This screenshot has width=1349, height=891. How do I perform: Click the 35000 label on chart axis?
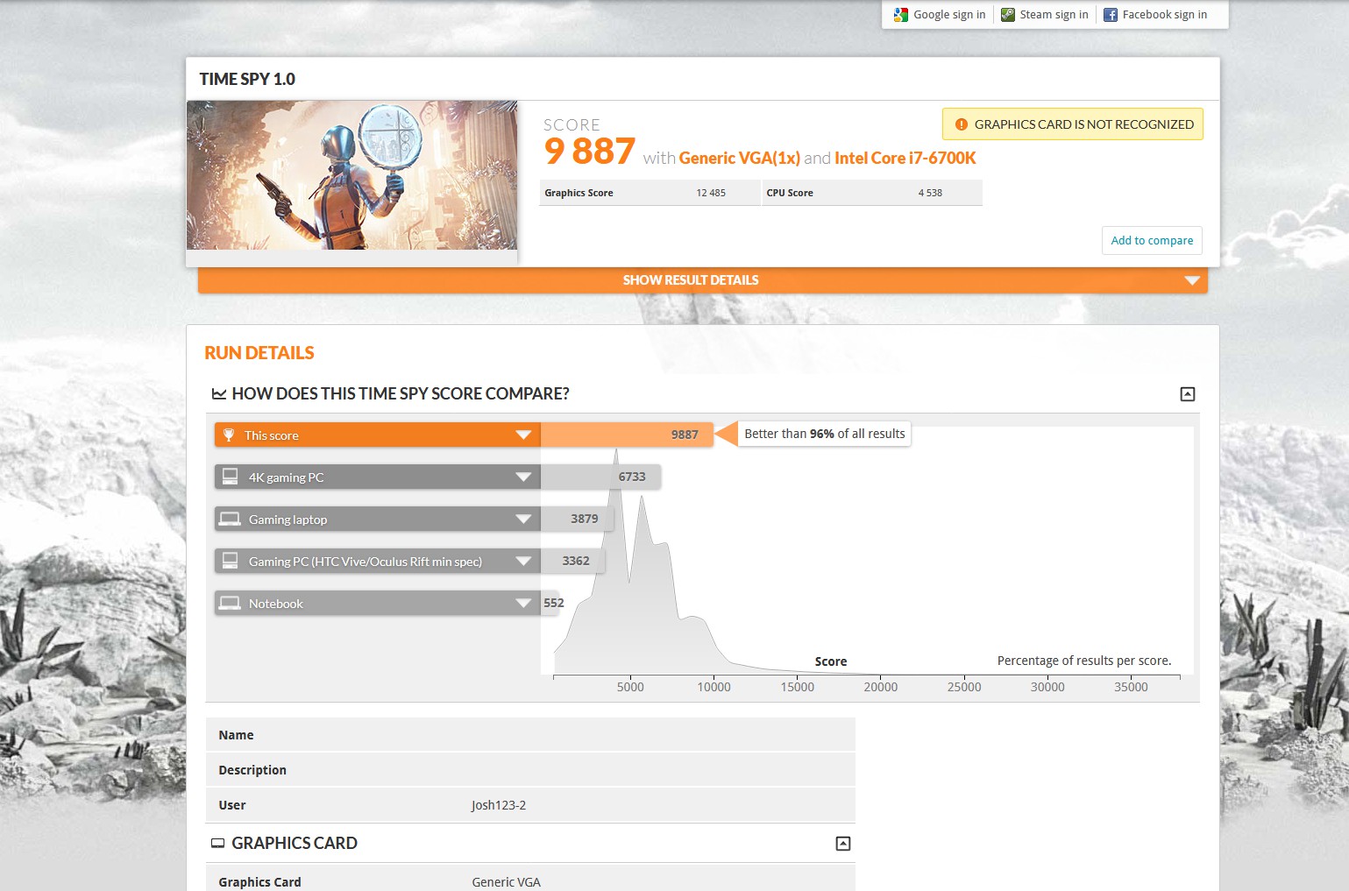[x=1131, y=687]
